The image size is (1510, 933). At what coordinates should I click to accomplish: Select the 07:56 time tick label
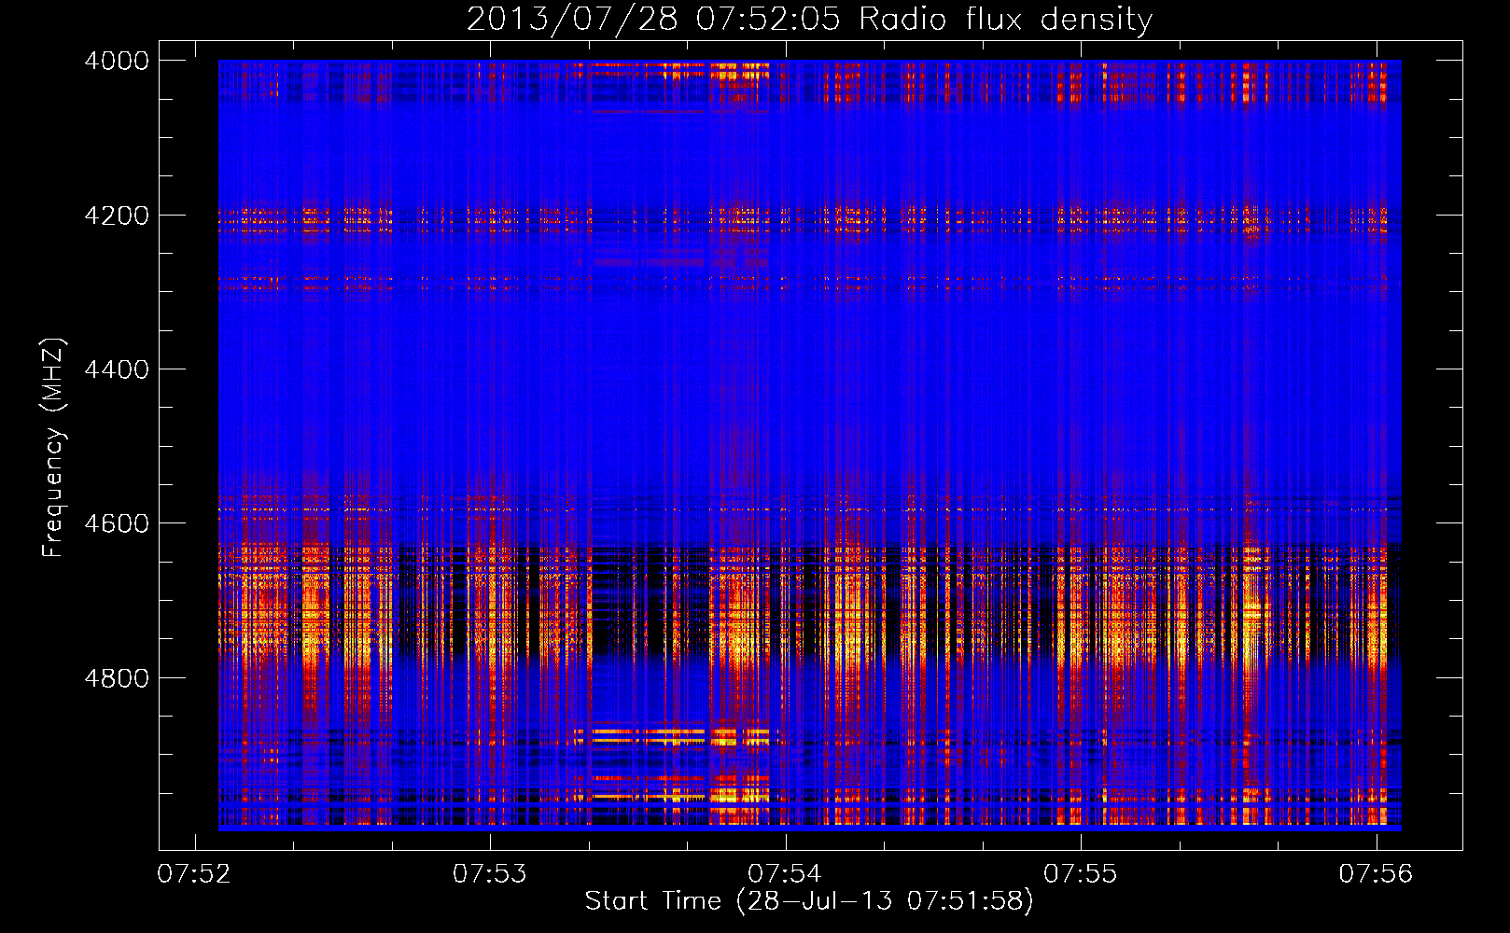(x=1377, y=873)
